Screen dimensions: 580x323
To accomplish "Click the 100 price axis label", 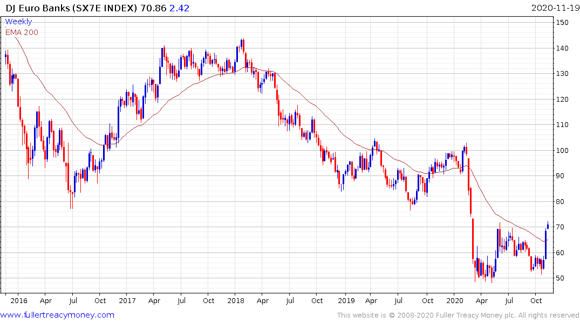I will 562,150.
